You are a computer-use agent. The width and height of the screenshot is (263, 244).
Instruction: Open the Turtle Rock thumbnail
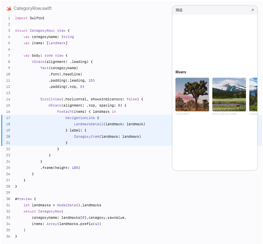pyautogui.click(x=192, y=94)
